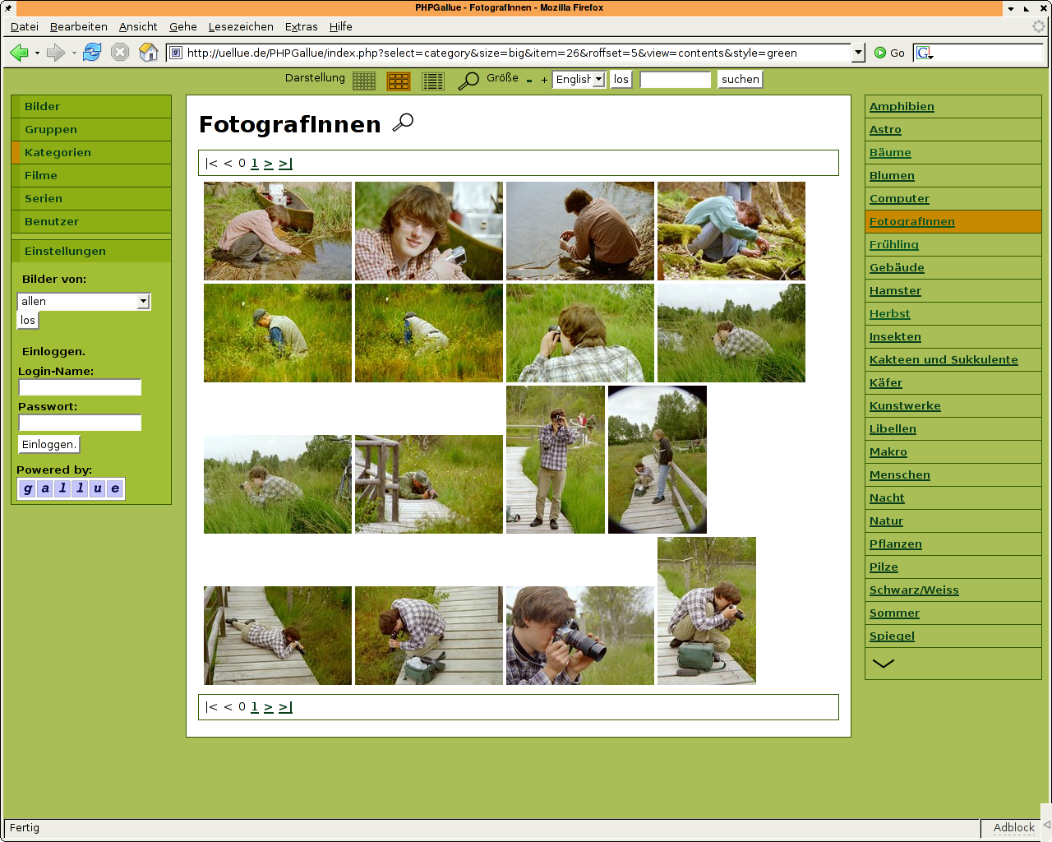This screenshot has width=1052, height=842.
Task: Open the close-up camera portrait thumbnail
Action: [579, 636]
